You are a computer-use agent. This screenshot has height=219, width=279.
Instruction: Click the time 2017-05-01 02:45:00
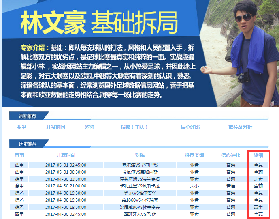click(x=66, y=165)
